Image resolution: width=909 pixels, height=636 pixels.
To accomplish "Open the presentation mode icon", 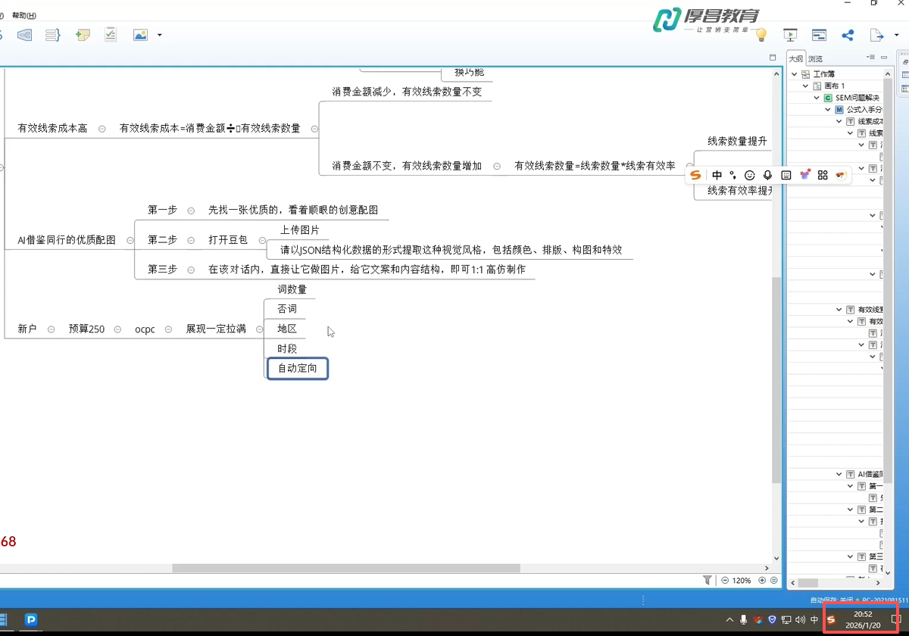I will (x=790, y=35).
